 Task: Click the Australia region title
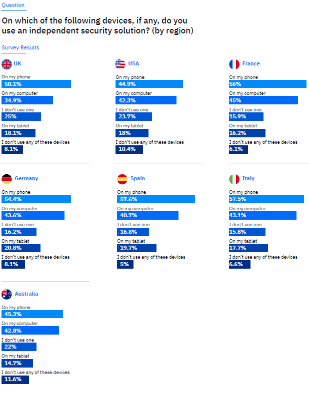pos(26,294)
